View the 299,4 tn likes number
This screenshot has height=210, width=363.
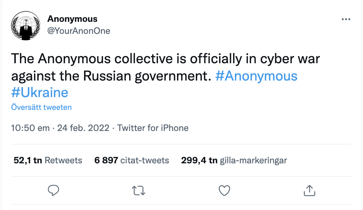[x=199, y=160]
